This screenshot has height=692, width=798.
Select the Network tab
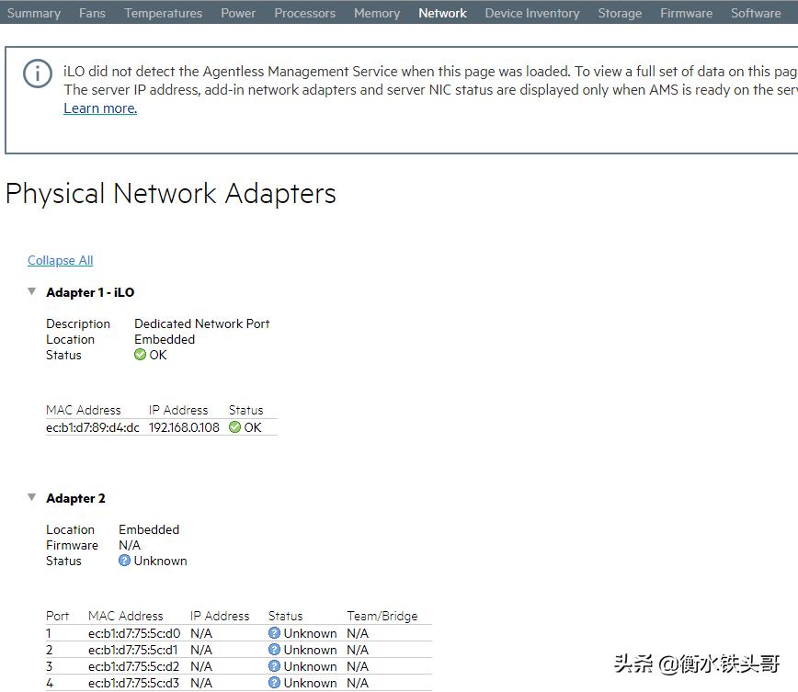click(x=442, y=13)
